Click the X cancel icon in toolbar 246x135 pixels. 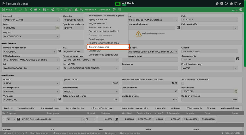(31, 10)
